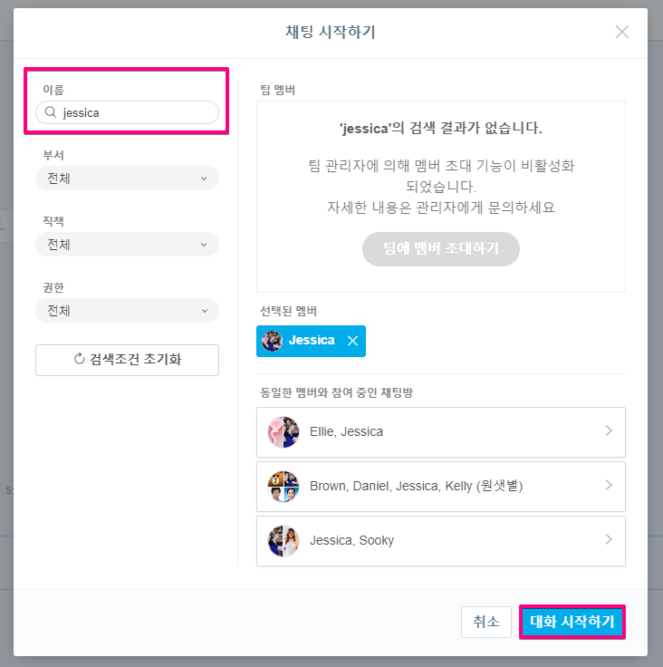Click the Ellie, Jessica chat room avatar
The image size is (663, 667).
283,432
